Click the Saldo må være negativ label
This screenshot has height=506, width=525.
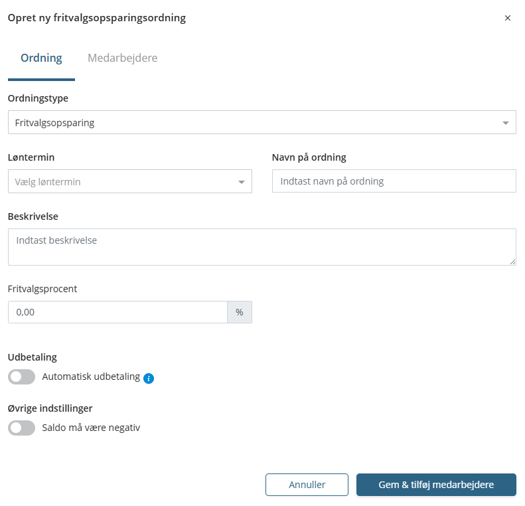point(91,428)
